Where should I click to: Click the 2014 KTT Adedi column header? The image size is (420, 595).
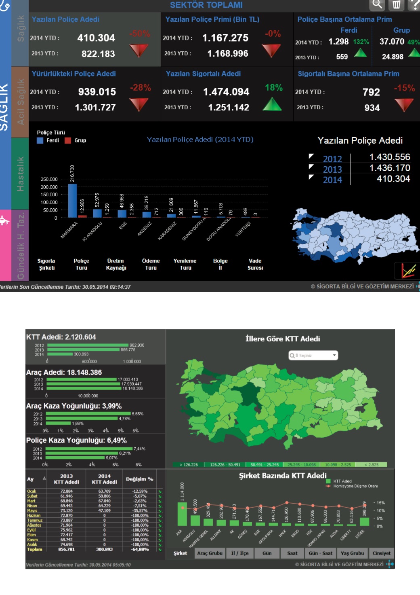tap(104, 479)
